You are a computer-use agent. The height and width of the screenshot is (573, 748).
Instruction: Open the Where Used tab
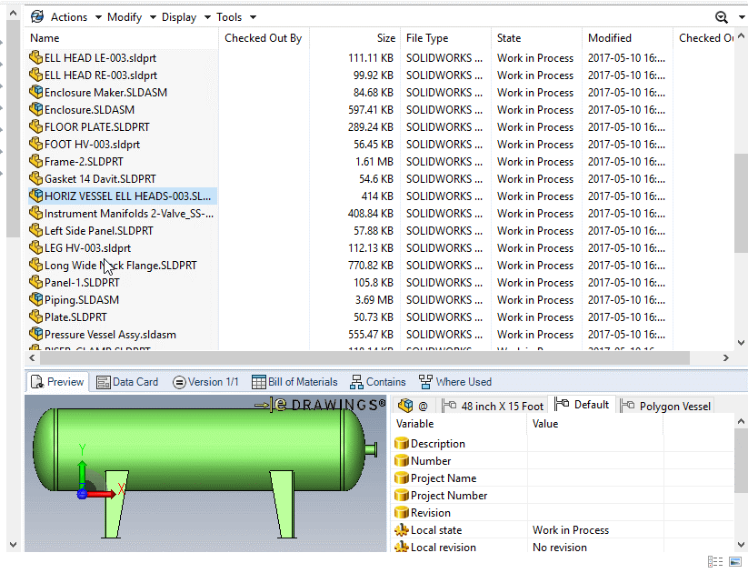coord(455,382)
